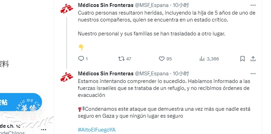Open Médicos Sin Fronteras name on second tweet
Screen dimensions: 271x134
tap(106, 74)
